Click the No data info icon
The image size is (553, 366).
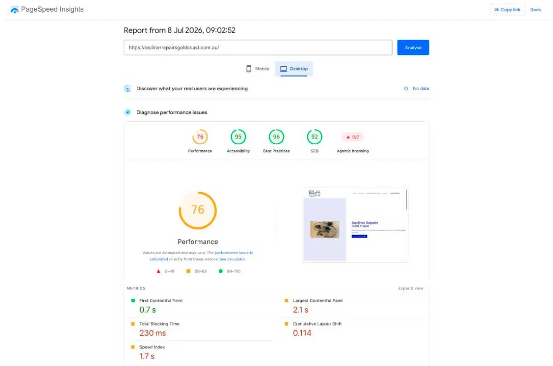point(406,89)
